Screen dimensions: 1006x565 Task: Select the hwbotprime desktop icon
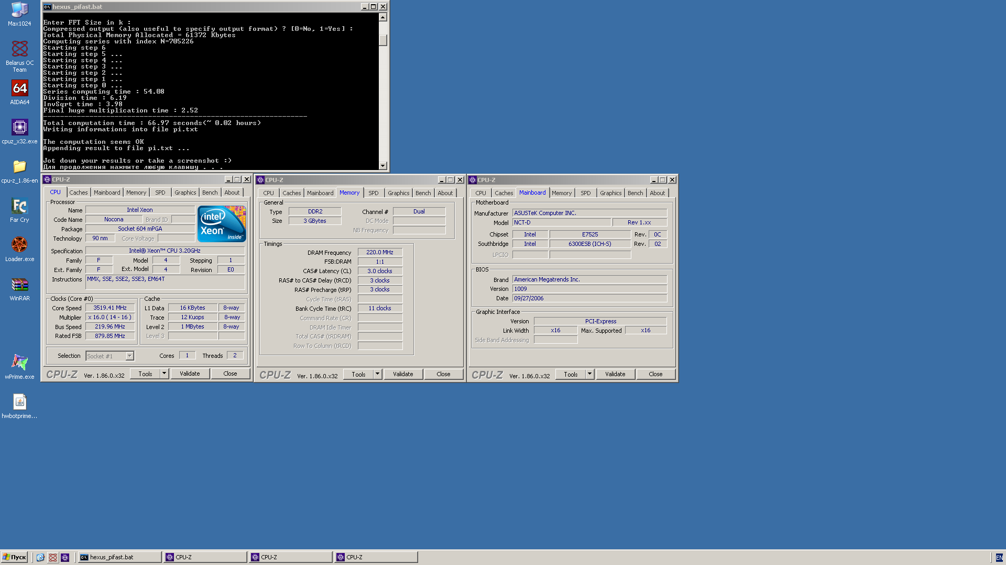19,406
